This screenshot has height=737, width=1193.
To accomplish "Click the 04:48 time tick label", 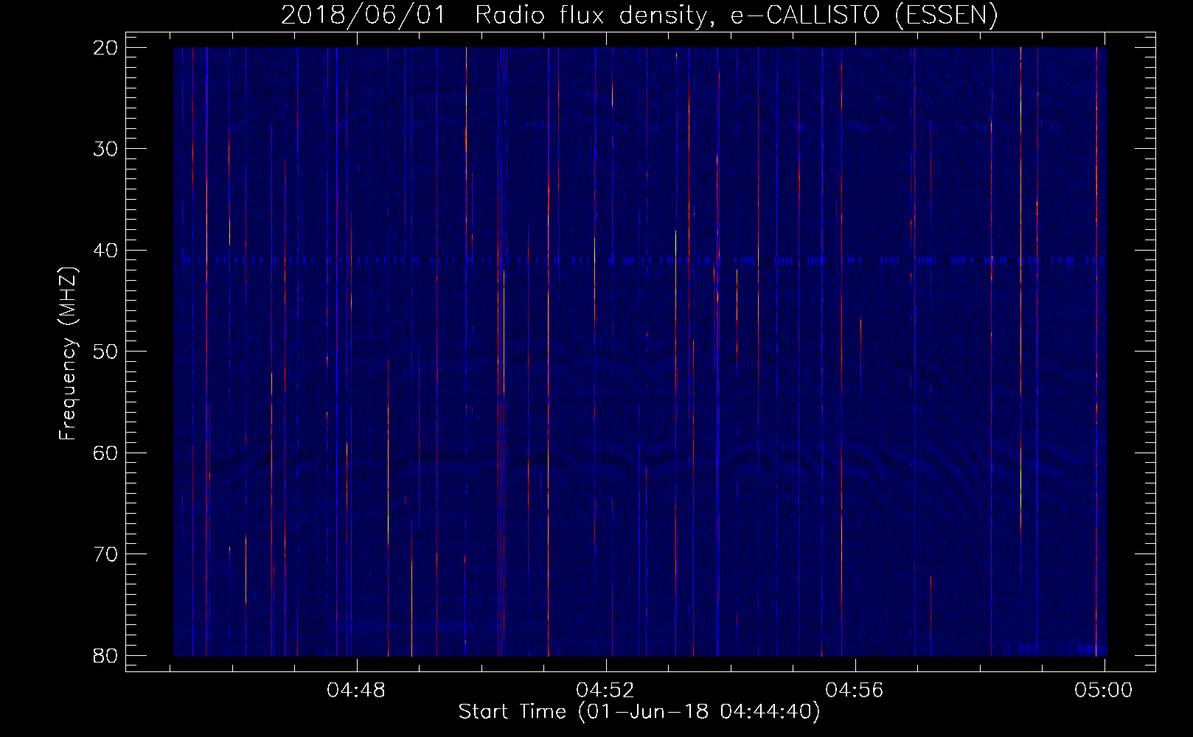I will pyautogui.click(x=357, y=691).
